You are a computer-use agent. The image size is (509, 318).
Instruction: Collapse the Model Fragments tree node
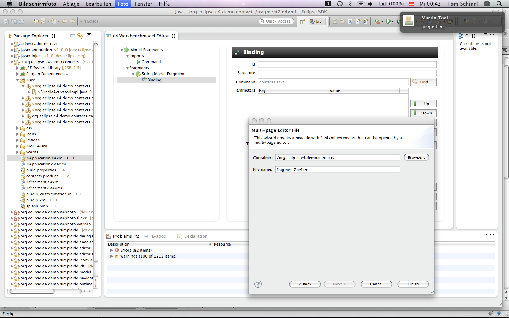pyautogui.click(x=122, y=50)
